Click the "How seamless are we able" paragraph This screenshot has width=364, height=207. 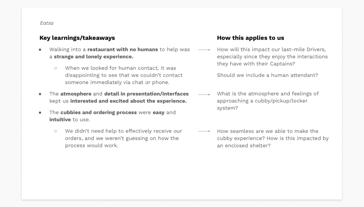(x=272, y=138)
